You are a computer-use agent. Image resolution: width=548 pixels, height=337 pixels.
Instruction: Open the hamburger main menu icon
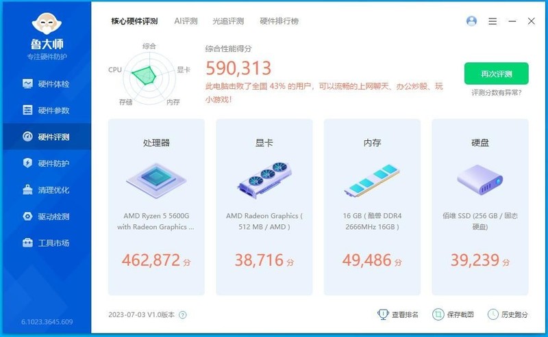tap(493, 21)
